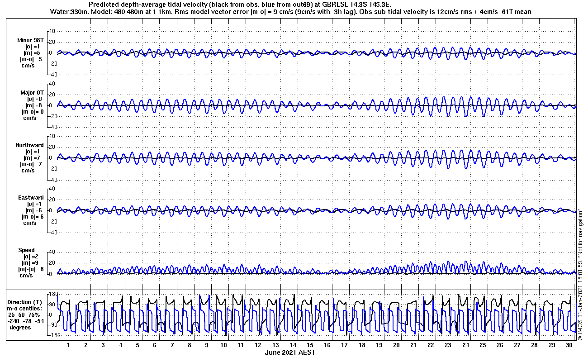
Task: Click the 'degrees' unit label
Action: pyautogui.click(x=20, y=327)
